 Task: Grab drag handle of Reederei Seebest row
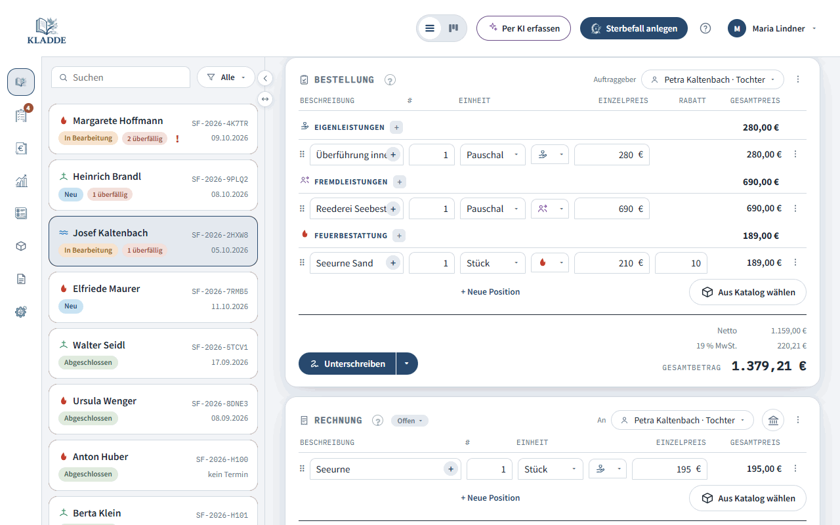pyautogui.click(x=303, y=209)
